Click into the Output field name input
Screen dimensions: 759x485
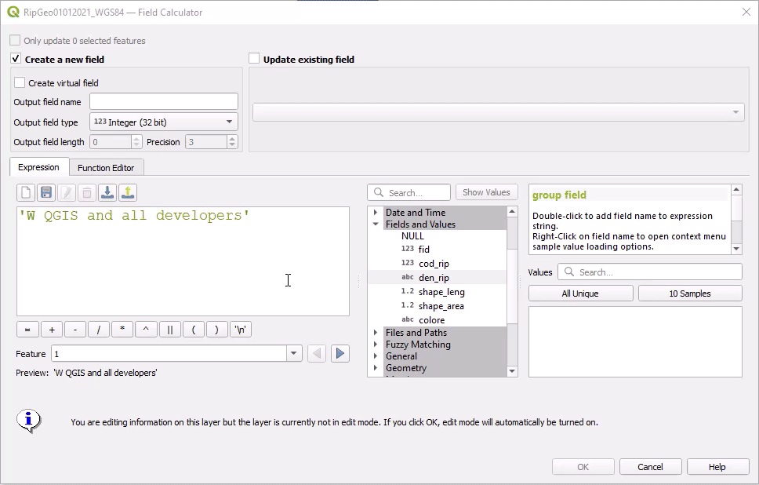(x=163, y=101)
